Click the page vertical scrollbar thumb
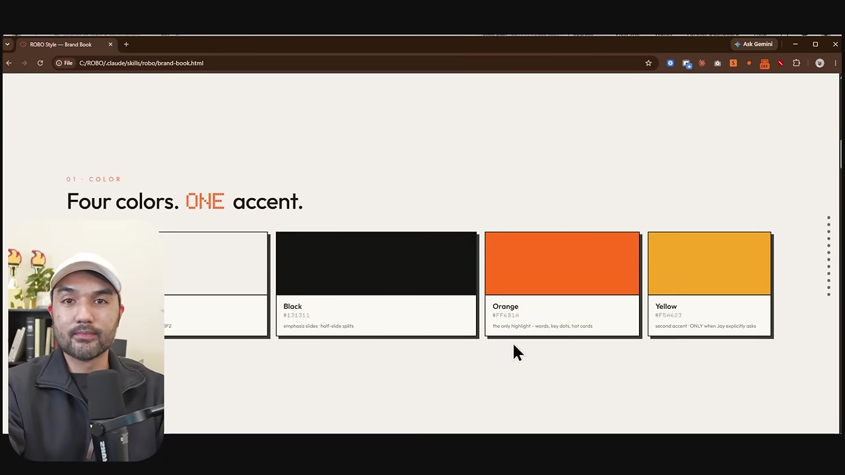 (x=842, y=154)
